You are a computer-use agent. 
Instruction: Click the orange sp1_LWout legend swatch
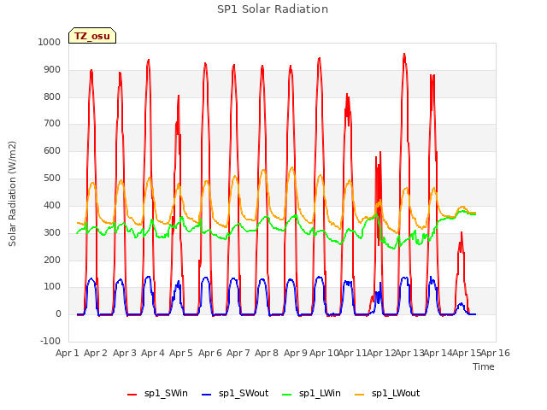pyautogui.click(x=359, y=395)
